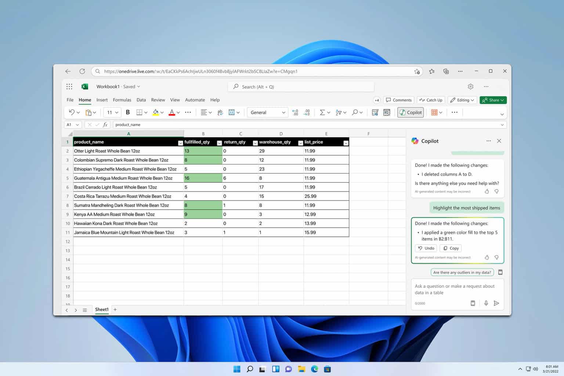The height and width of the screenshot is (376, 564).
Task: Click the Excel logo icon
Action: click(x=85, y=87)
